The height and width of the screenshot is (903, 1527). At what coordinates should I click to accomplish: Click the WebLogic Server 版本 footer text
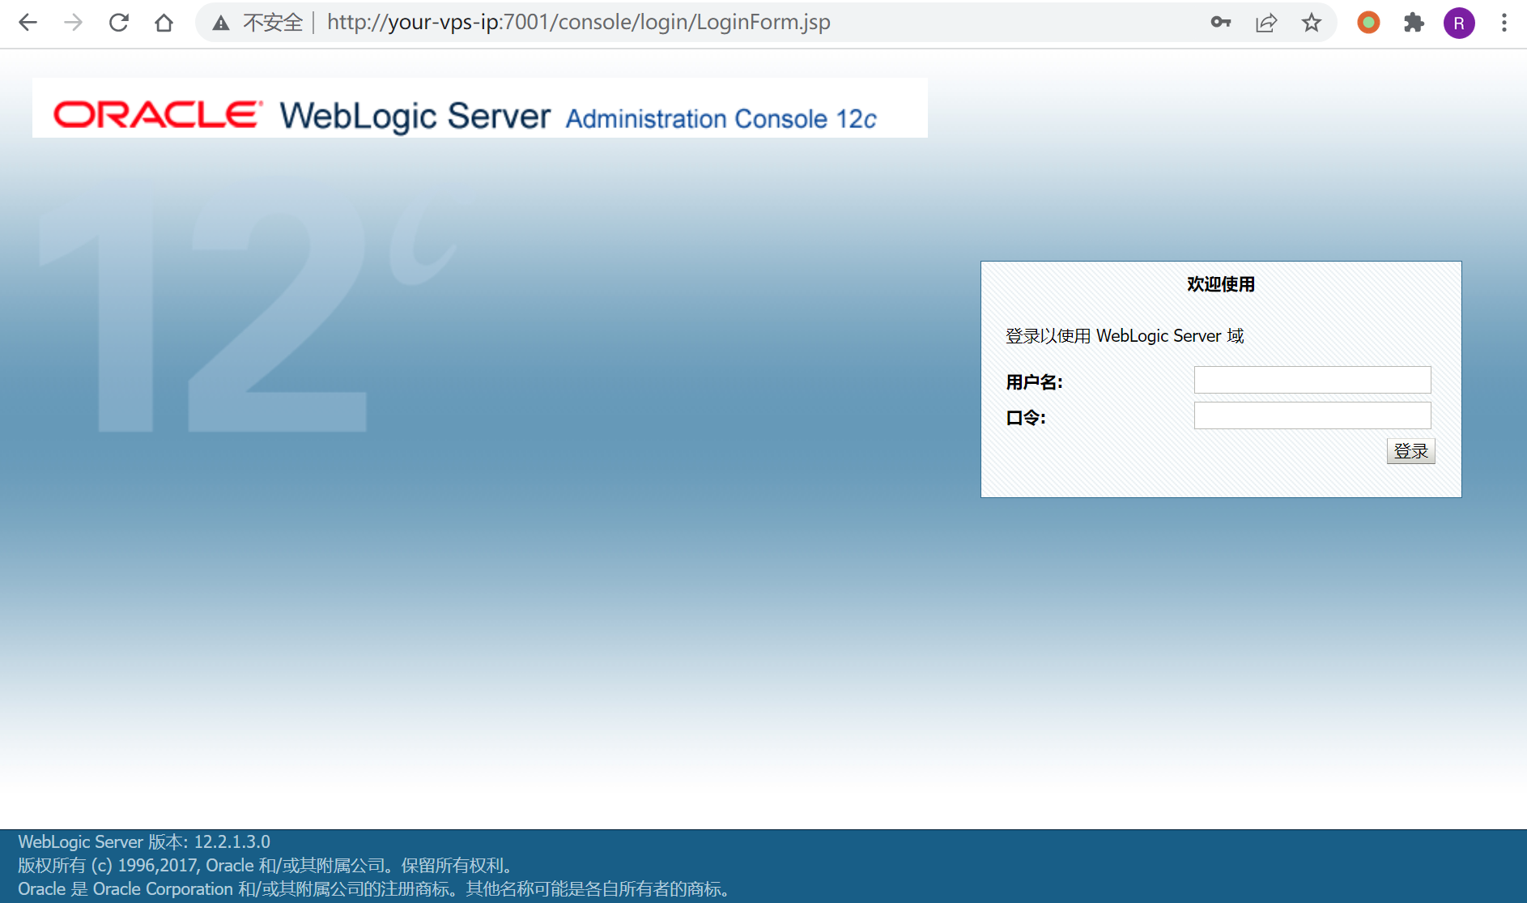144,842
